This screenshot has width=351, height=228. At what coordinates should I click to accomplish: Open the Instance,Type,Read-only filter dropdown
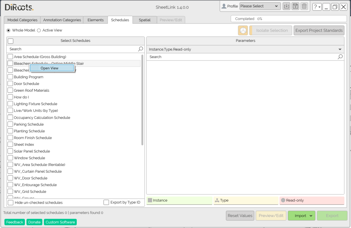click(x=340, y=49)
